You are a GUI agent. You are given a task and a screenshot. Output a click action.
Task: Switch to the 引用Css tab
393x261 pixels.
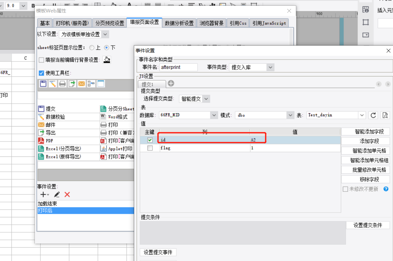(x=238, y=23)
